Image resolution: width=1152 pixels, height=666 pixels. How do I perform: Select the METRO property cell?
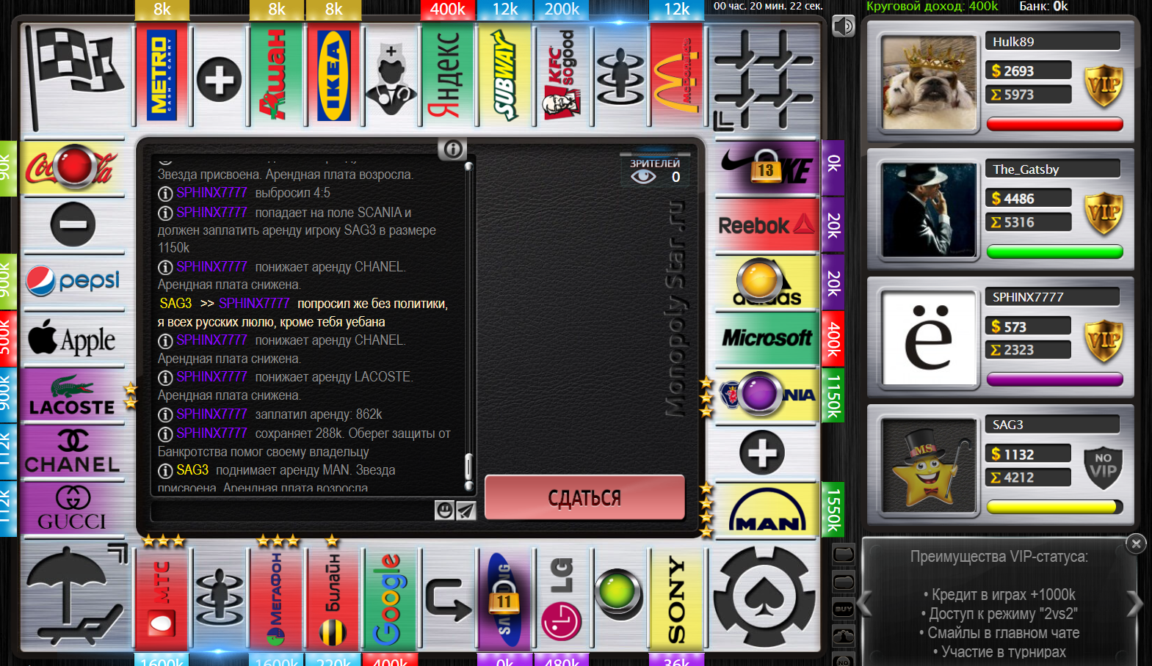pyautogui.click(x=162, y=75)
